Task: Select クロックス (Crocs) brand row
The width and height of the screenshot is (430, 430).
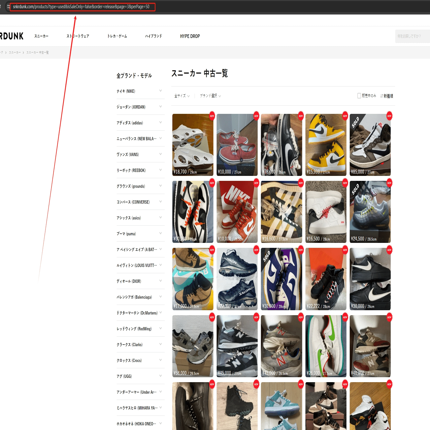Action: coord(140,360)
